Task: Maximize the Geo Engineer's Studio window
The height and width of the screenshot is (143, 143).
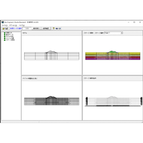Action: pos(134,22)
